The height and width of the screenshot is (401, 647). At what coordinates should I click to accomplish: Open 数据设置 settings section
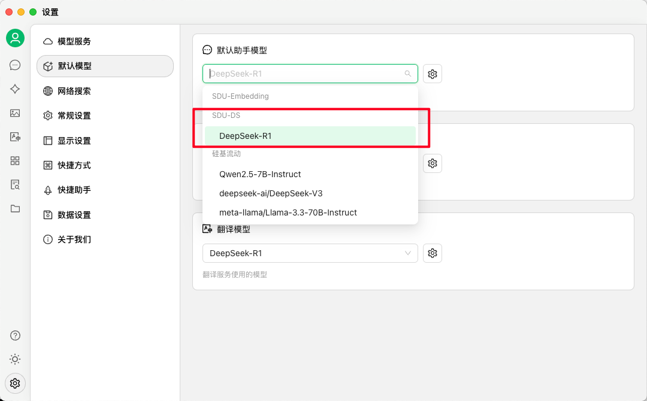[105, 215]
